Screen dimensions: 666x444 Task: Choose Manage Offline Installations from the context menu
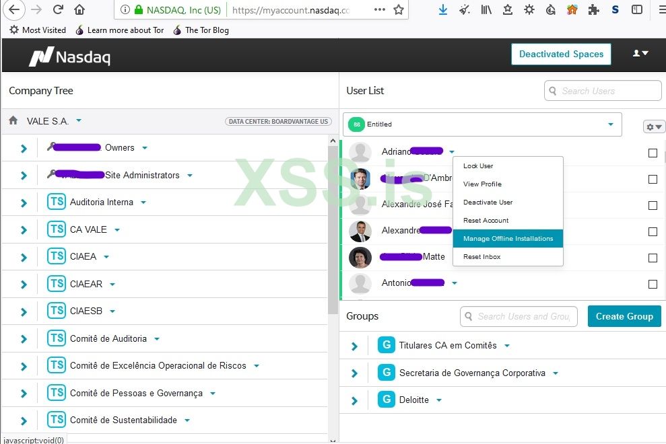point(508,238)
